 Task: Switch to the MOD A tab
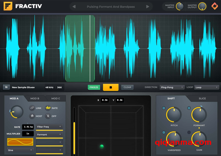coord(14,98)
